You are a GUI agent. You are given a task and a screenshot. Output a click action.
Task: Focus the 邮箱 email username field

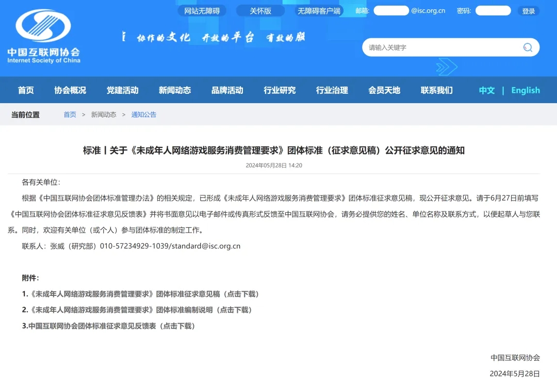coord(391,11)
